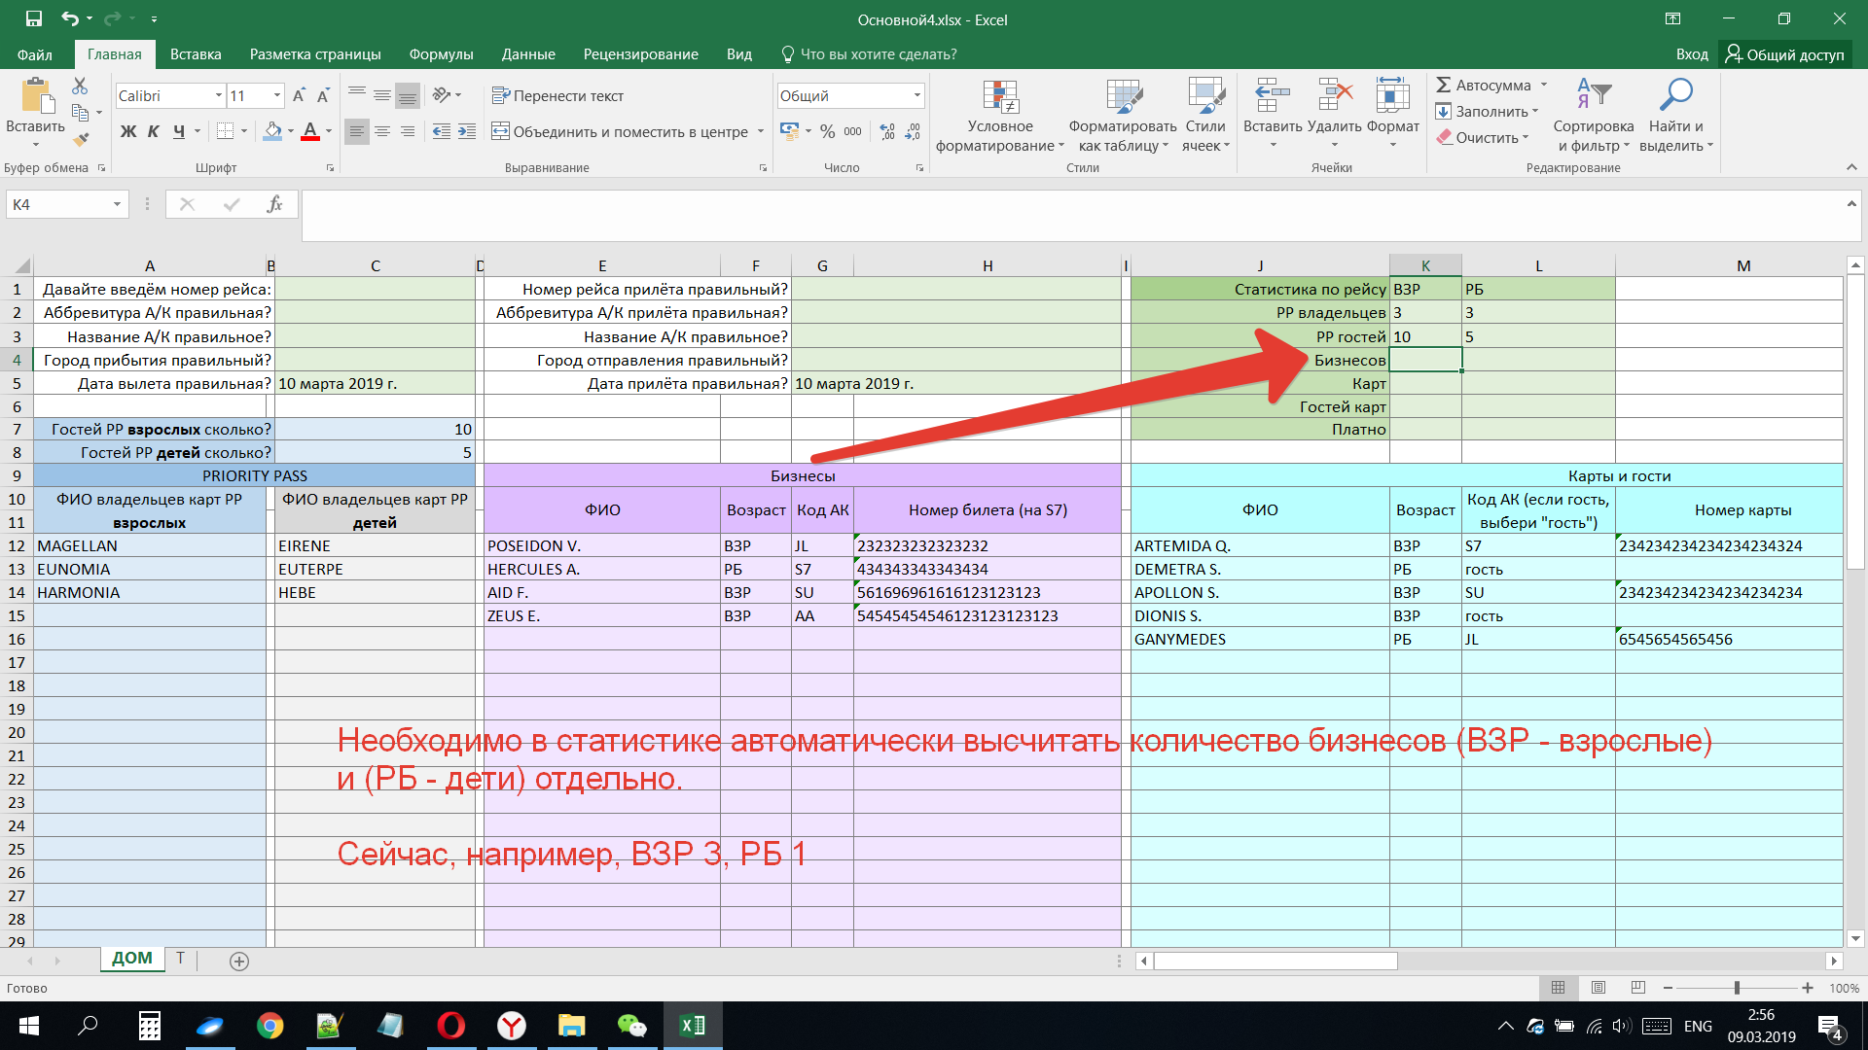Image resolution: width=1868 pixels, height=1050 pixels.
Task: Click the zoom slider handle
Action: coord(1737,988)
